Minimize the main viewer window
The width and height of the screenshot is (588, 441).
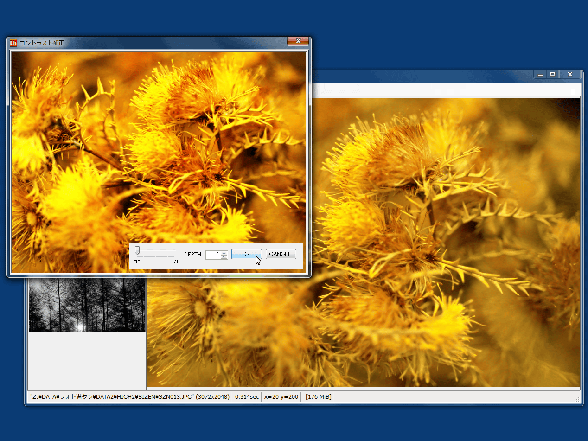(x=539, y=75)
